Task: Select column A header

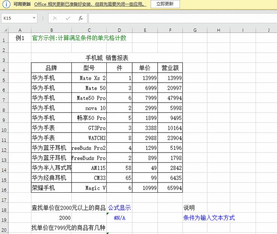Action: point(20,30)
